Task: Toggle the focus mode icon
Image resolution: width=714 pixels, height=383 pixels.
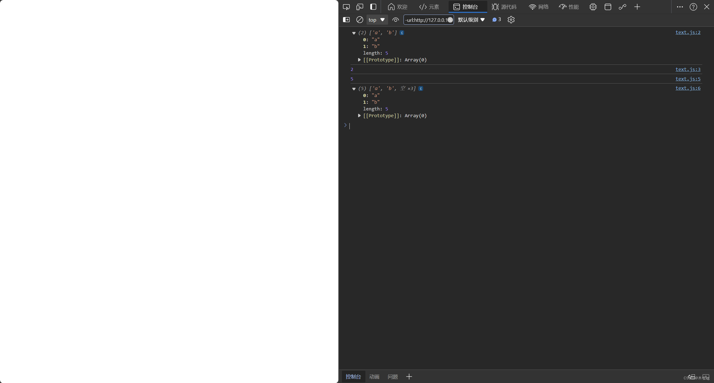Action: 373,7
